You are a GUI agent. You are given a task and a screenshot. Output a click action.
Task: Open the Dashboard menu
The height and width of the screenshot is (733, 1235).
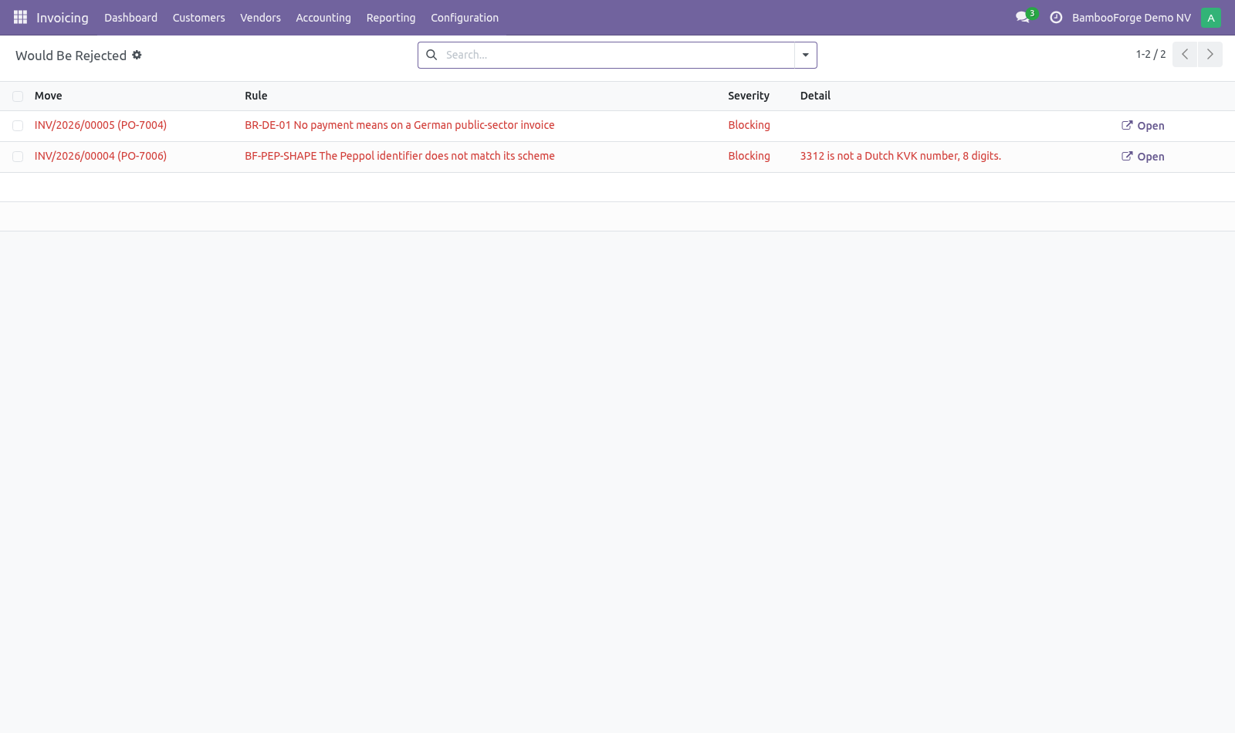coord(131,18)
